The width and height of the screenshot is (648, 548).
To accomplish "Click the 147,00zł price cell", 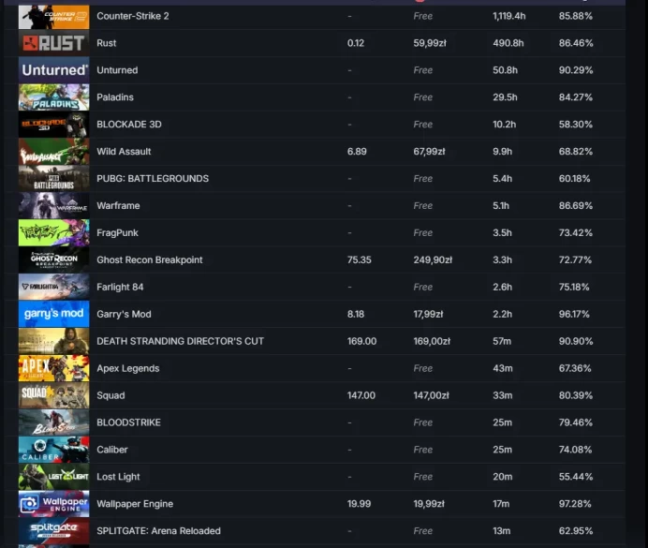I will point(431,395).
